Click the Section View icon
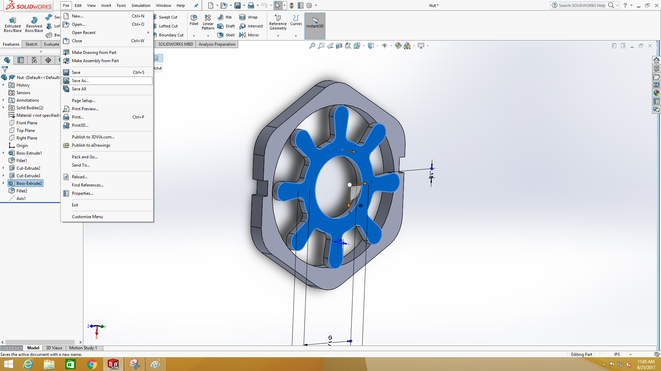 tap(339, 46)
